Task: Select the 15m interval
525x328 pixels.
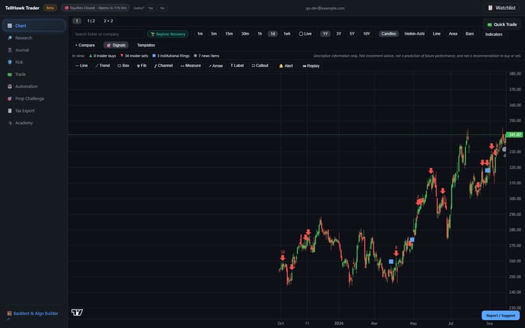Action: pos(229,34)
